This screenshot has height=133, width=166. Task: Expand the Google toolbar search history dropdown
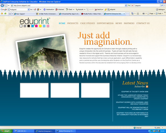(x=28, y=9)
